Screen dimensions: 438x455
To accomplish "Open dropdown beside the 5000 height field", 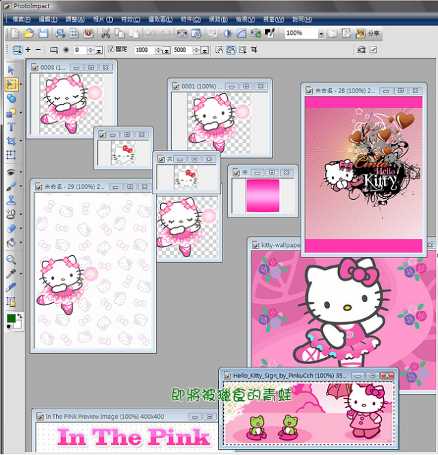I will coord(205,51).
